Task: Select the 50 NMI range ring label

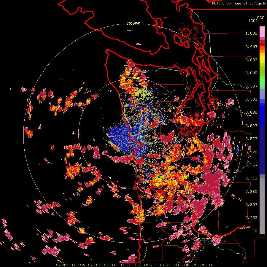Action: pyautogui.click(x=133, y=78)
